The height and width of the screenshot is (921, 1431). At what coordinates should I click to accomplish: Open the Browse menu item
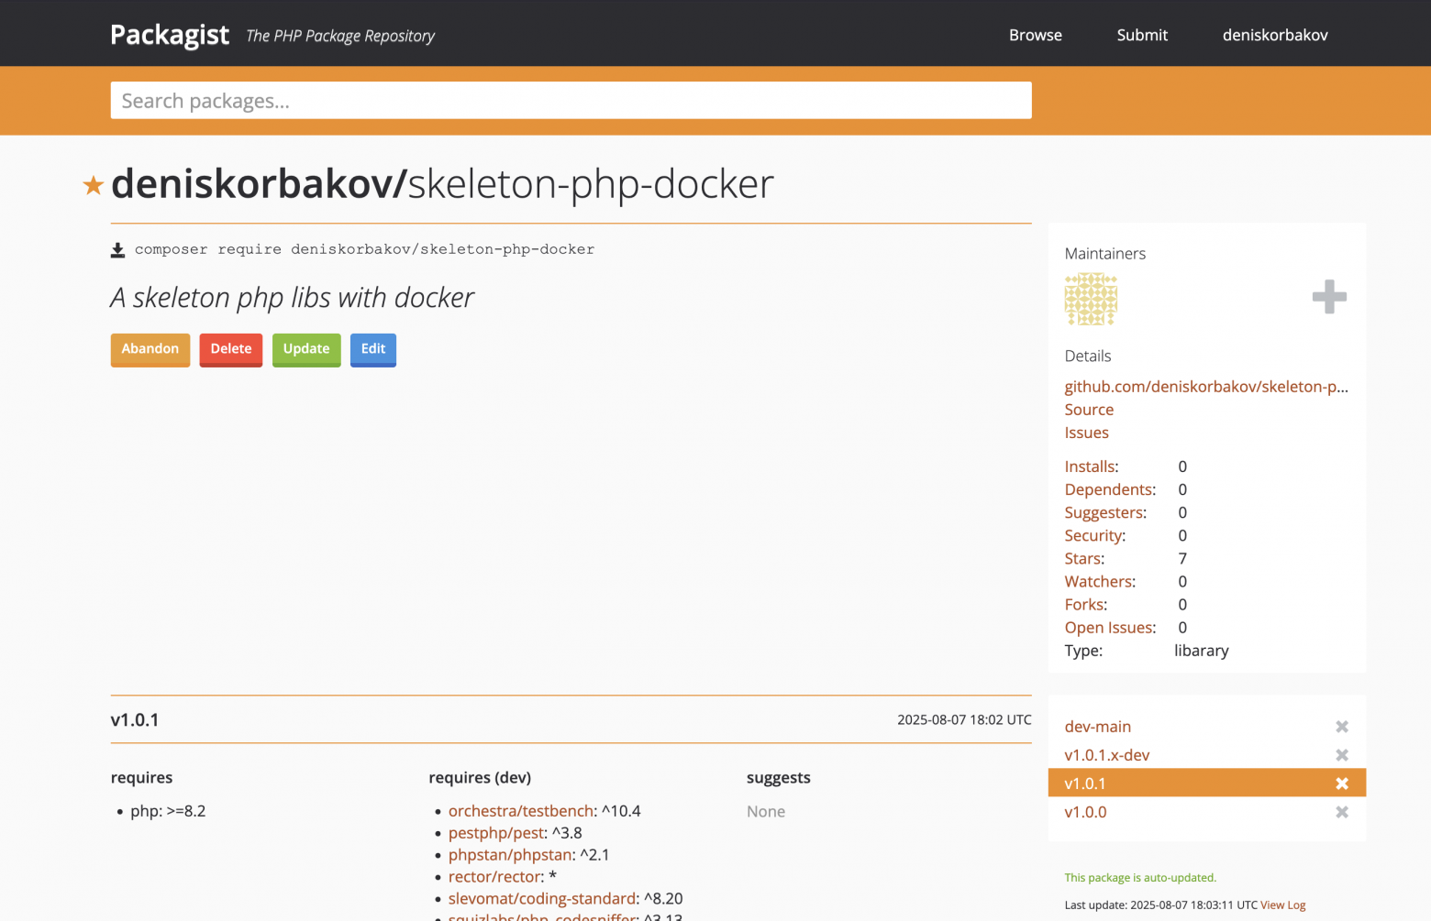pyautogui.click(x=1036, y=35)
